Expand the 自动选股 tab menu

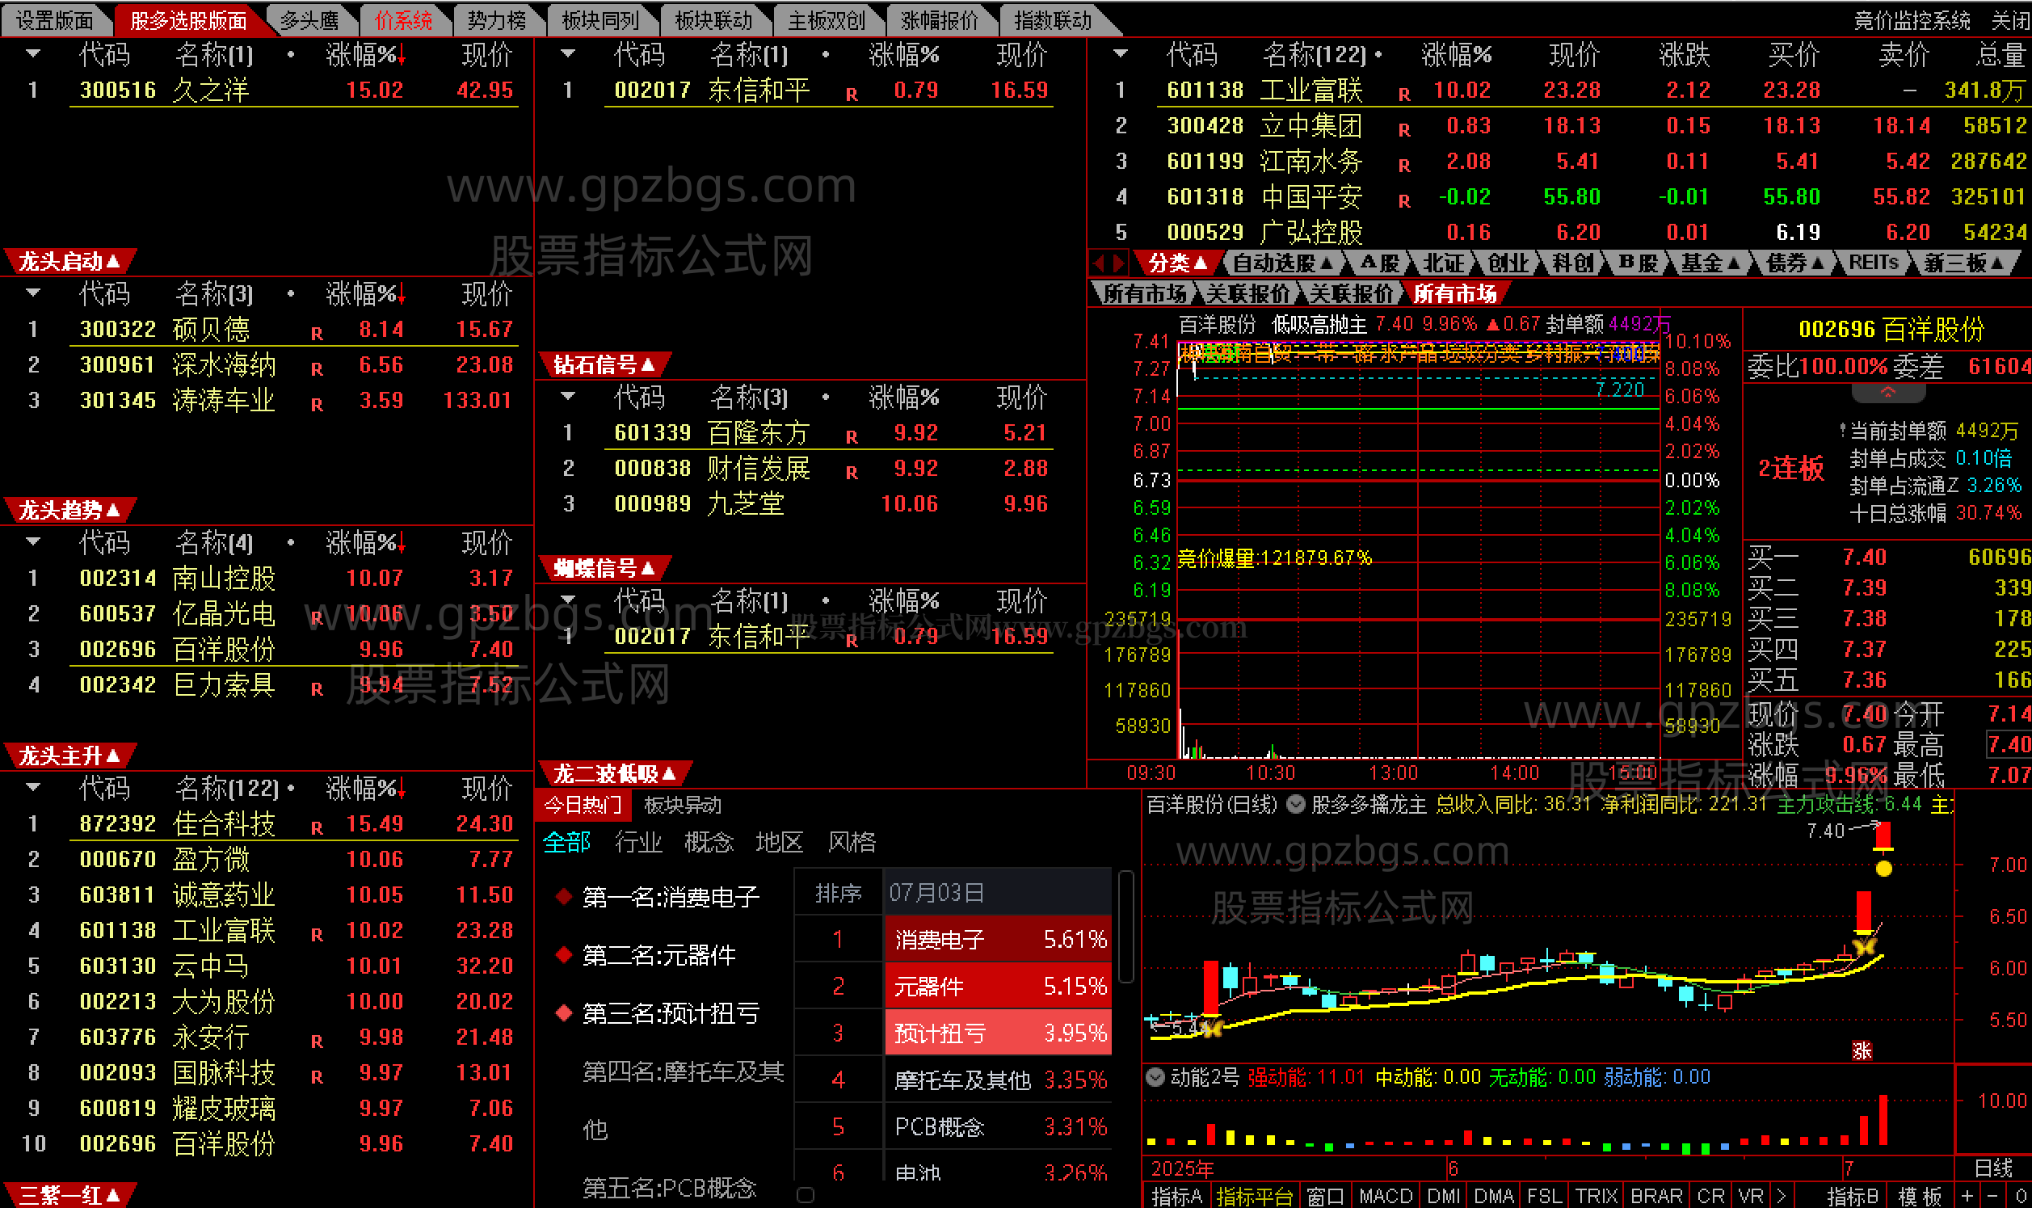click(x=1282, y=263)
